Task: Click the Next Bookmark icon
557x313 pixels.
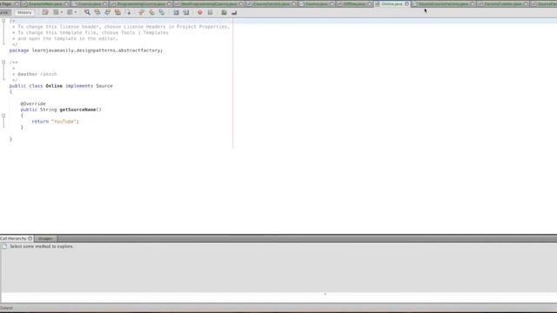Action: click(151, 12)
